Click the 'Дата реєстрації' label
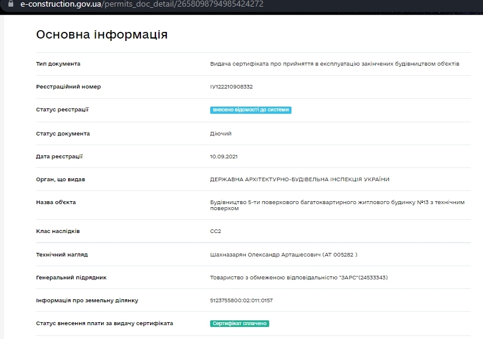Screen dimensions: 483x339 (x=59, y=157)
